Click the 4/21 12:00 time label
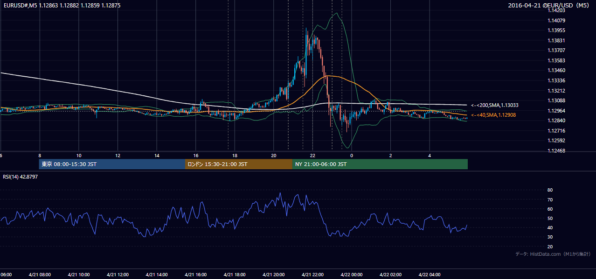Image resolution: width=596 pixels, height=279 pixels. coord(118,275)
